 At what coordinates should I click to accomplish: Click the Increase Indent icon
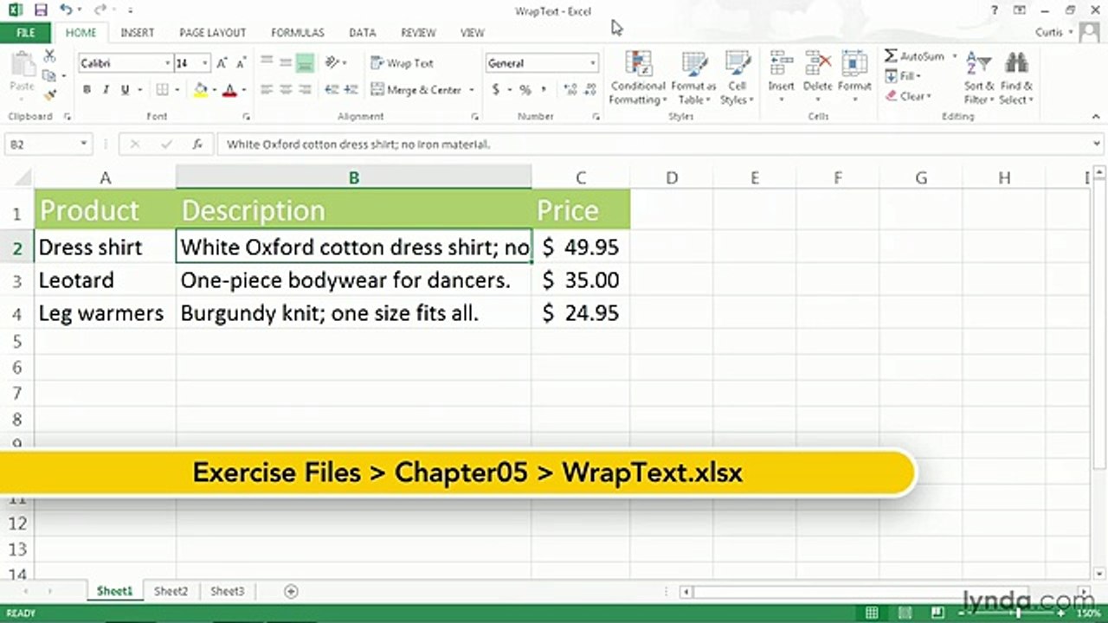click(x=351, y=90)
